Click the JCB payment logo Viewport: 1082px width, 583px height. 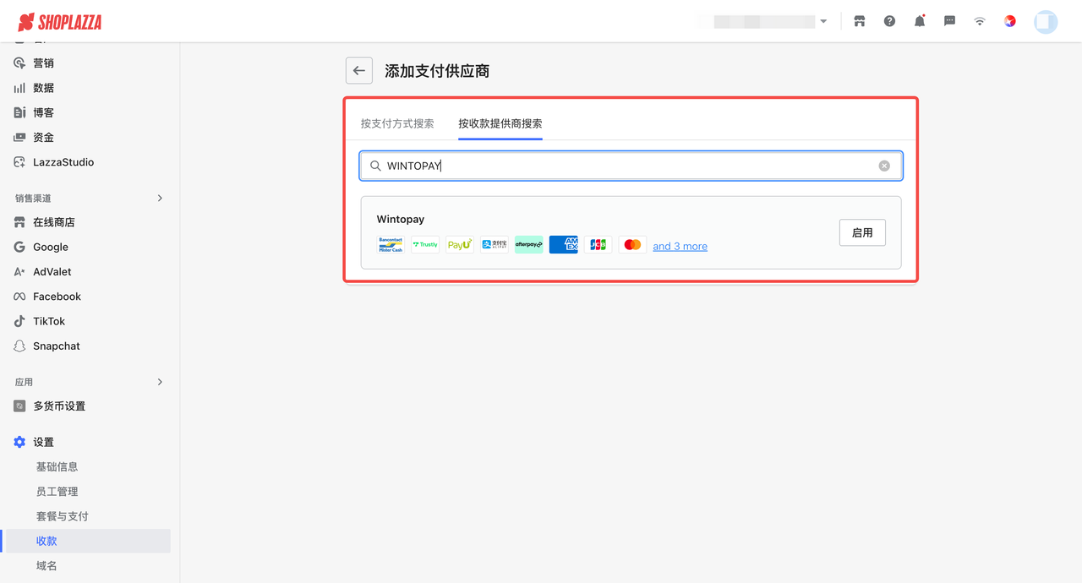pyautogui.click(x=598, y=245)
